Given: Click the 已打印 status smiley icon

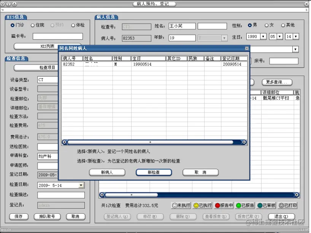Looking at the screenshot, I should [281, 205].
